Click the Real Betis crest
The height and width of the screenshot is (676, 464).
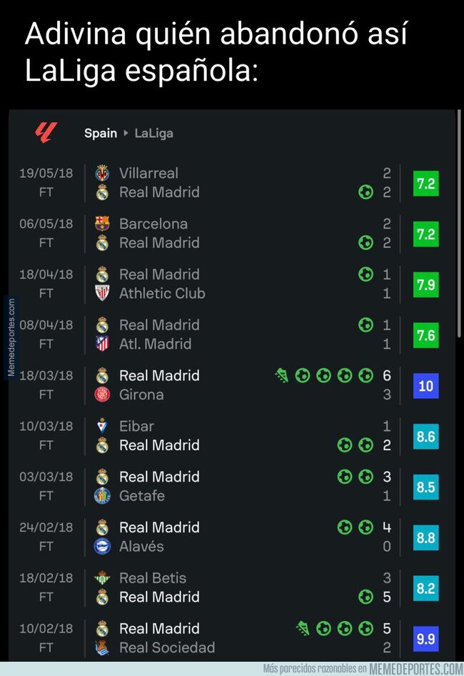[102, 578]
